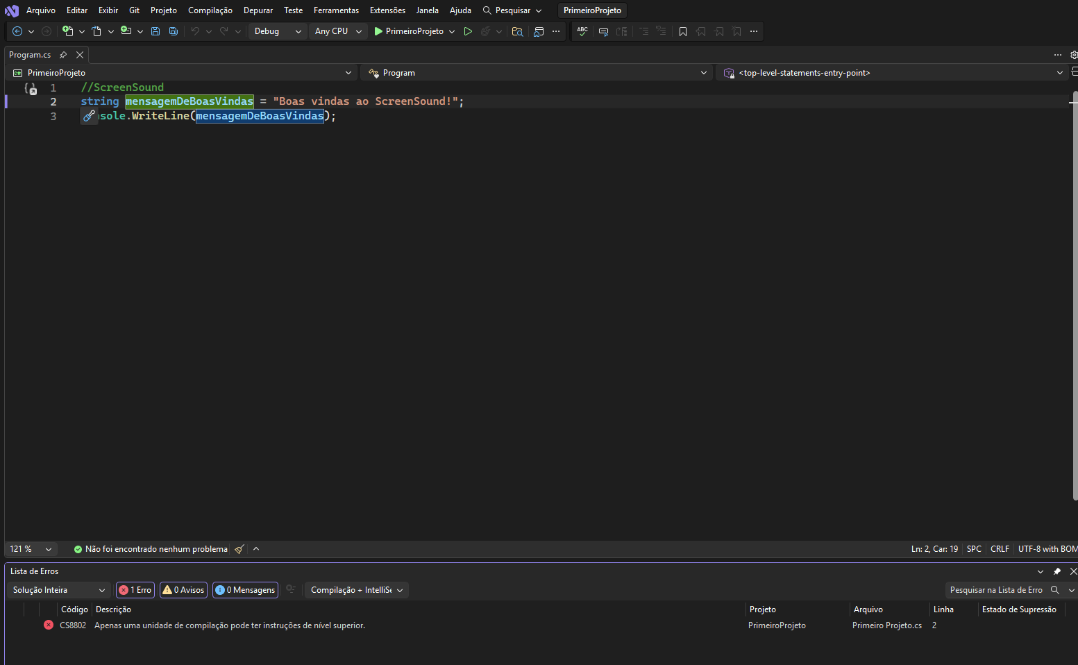
Task: Run PrimeiroProjeto with the start button
Action: [x=408, y=31]
